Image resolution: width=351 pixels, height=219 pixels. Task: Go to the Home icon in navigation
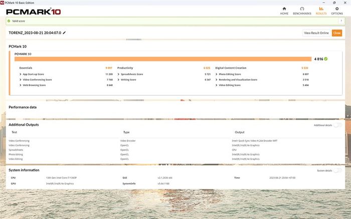pos(284,9)
